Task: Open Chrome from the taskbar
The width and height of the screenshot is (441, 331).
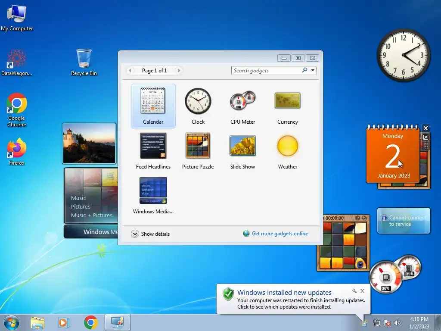Action: point(90,322)
